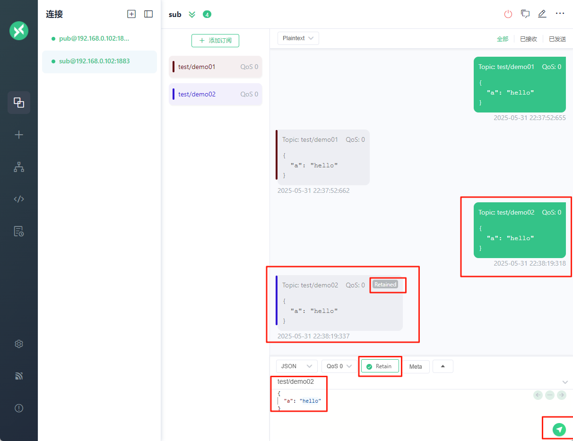Show only received messages tab

point(529,39)
